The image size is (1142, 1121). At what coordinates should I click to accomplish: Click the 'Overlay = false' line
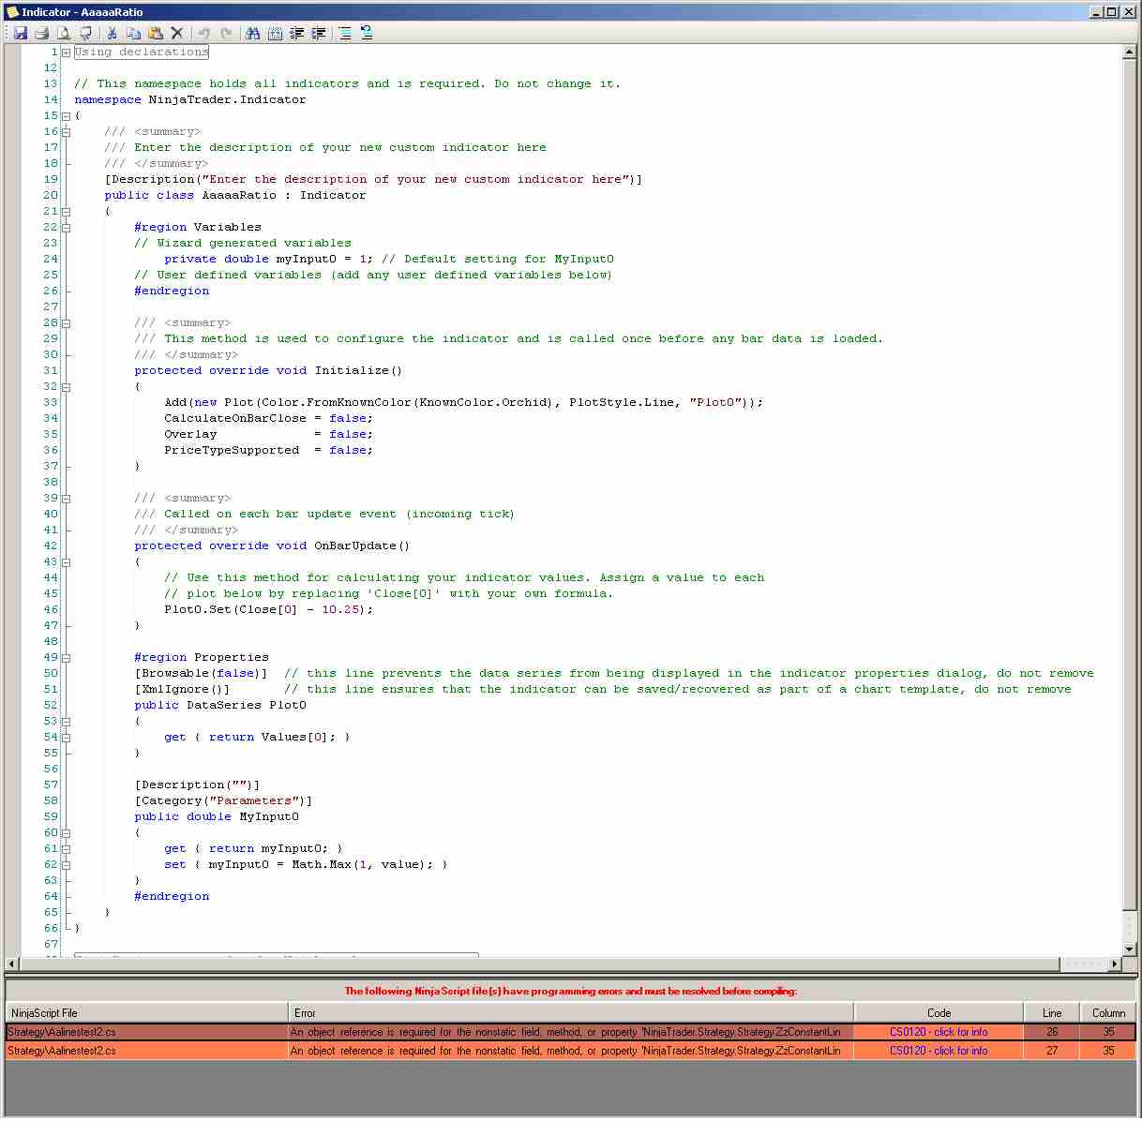click(268, 434)
